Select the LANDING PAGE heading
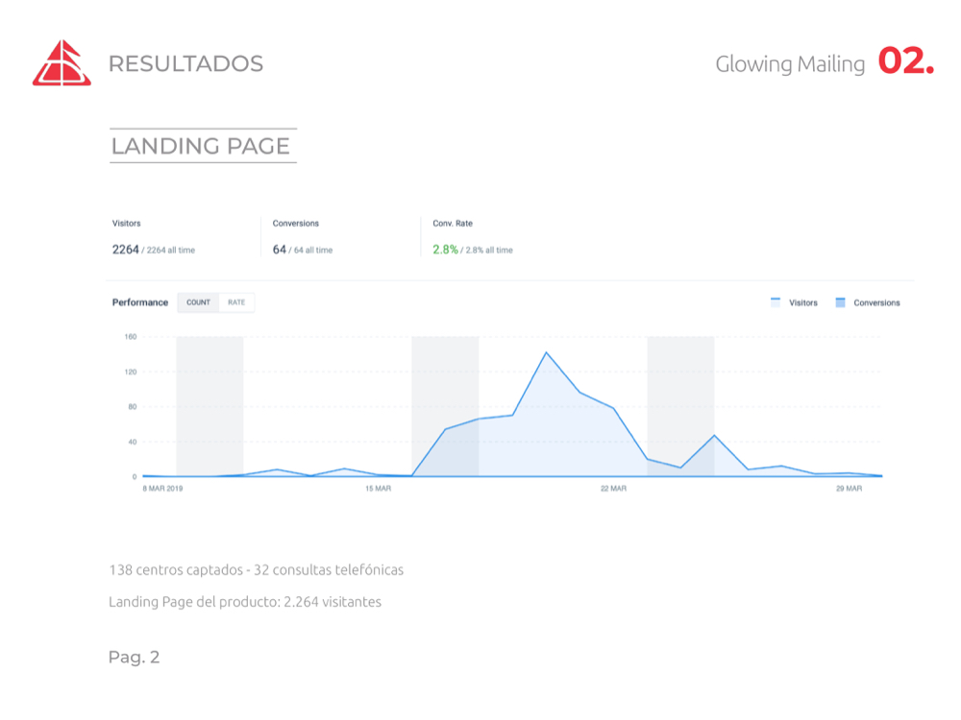This screenshot has height=720, width=961. [201, 146]
